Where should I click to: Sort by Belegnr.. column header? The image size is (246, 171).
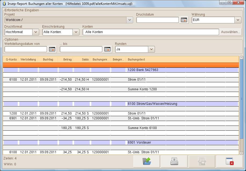click(x=118, y=59)
